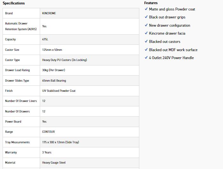Screen dimensions: 223x169
Task: Click the CONTOUR range value
Action: 48,132
